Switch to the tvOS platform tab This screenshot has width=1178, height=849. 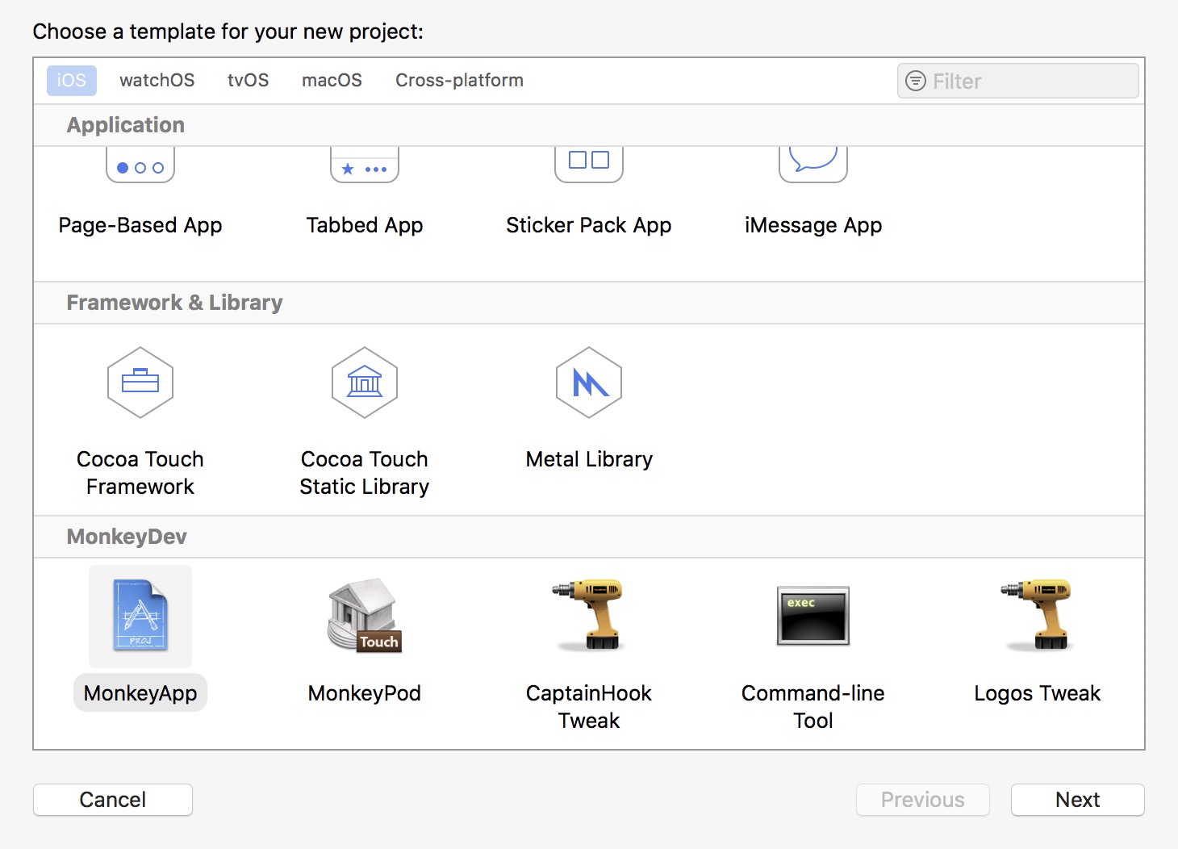[x=249, y=81]
